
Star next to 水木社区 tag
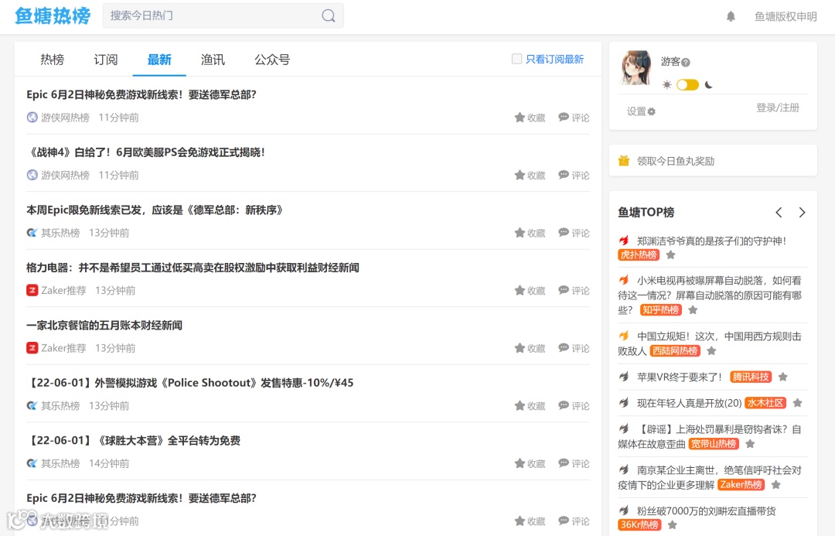(797, 403)
